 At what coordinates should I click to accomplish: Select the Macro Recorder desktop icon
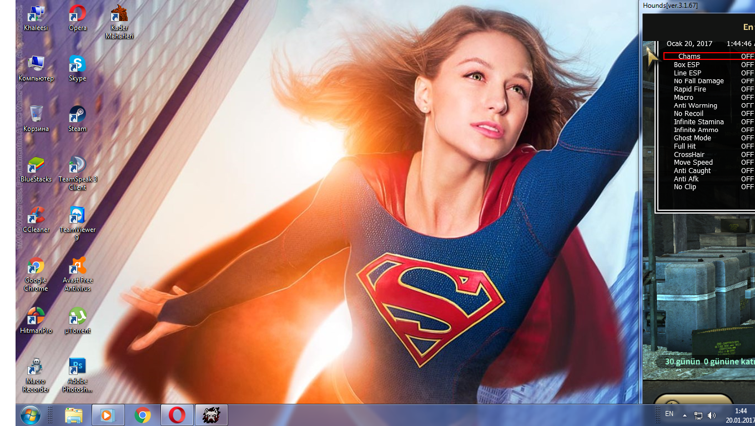click(x=36, y=375)
